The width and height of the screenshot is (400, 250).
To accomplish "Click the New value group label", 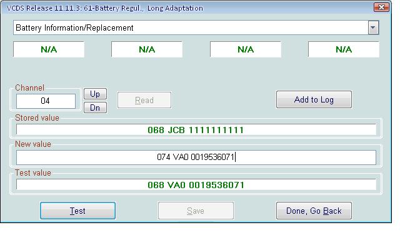I will [33, 144].
